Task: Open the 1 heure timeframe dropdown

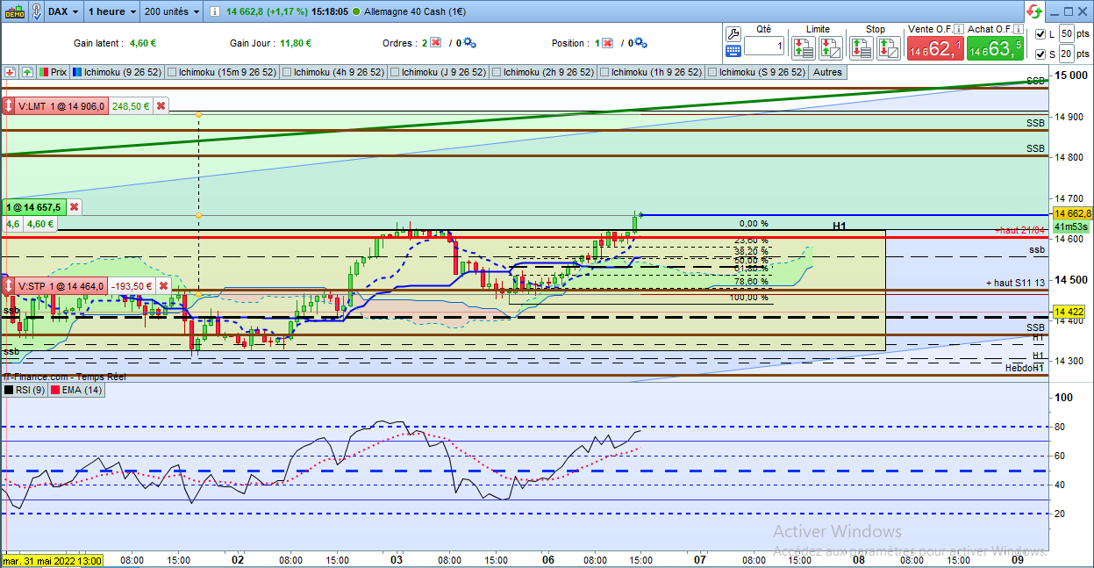Action: pyautogui.click(x=112, y=12)
